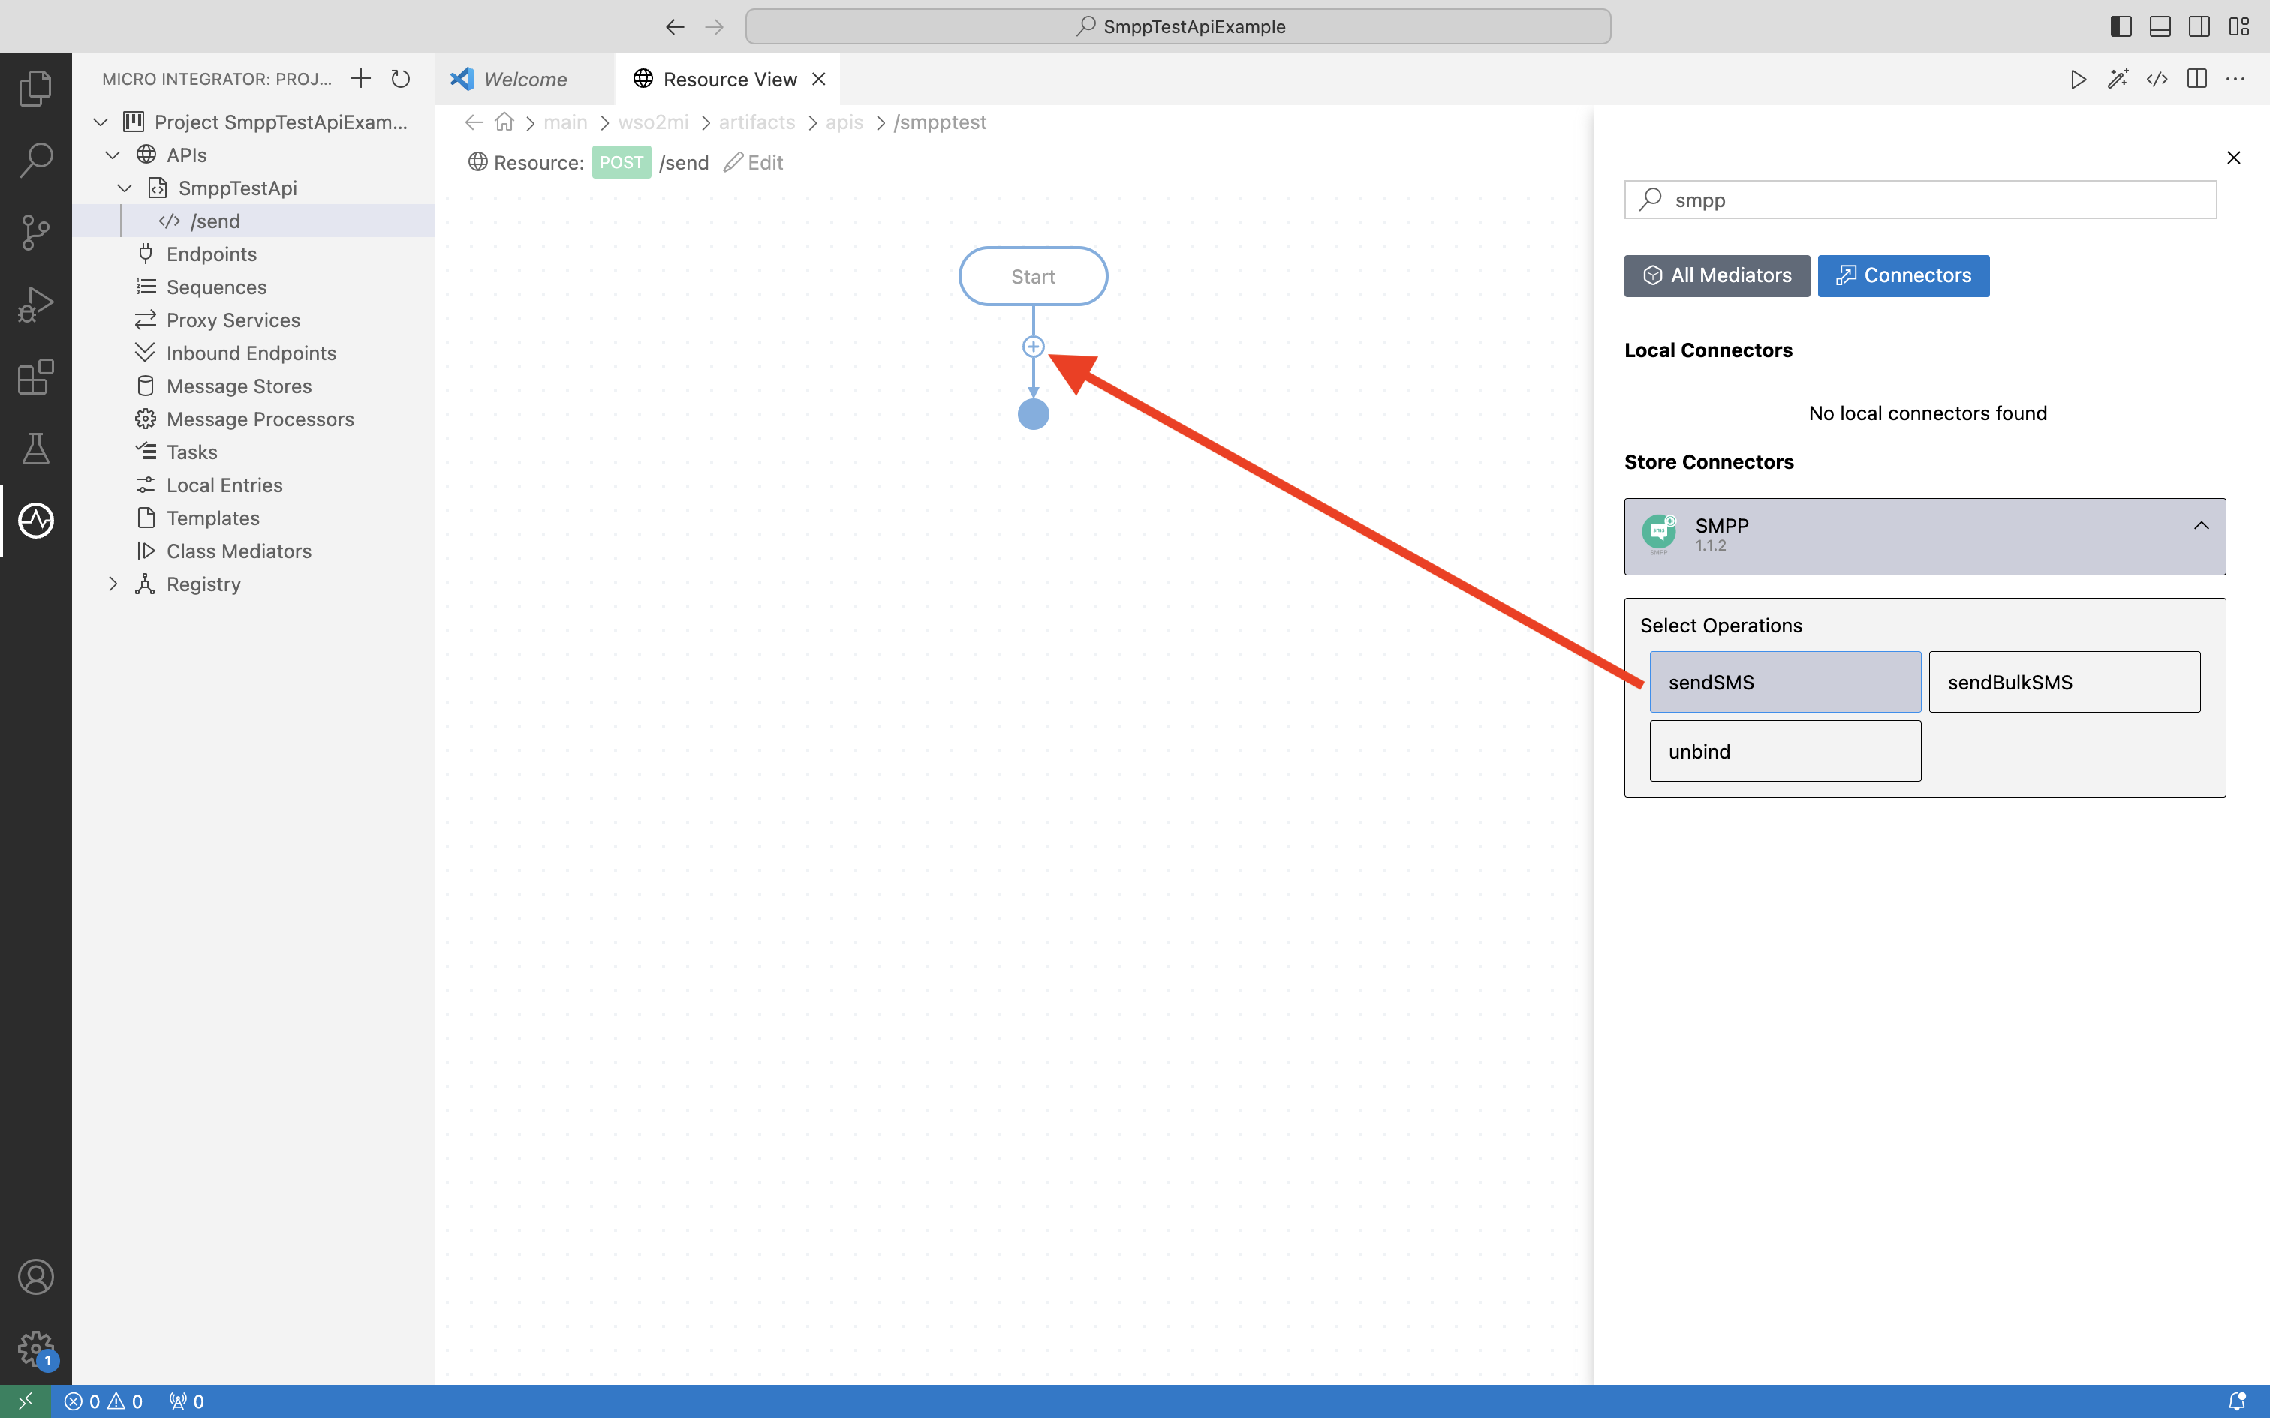
Task: Show errors and warnings count
Action: tap(103, 1401)
